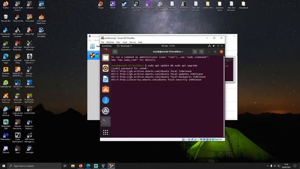The height and width of the screenshot is (169, 300).
Task: Expand the Terminal app menu dropdown
Action: [x=124, y=46]
